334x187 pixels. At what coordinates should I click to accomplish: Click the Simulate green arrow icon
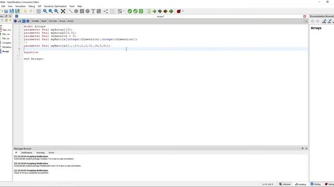pos(154,11)
